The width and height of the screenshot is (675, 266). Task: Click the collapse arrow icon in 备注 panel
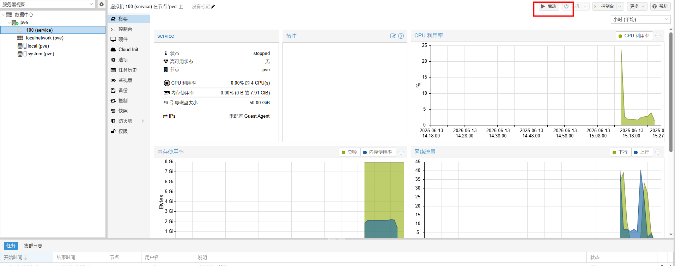(401, 36)
